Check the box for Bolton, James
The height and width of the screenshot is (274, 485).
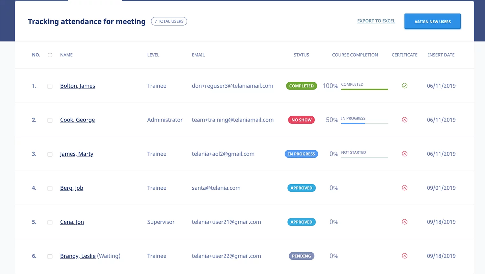point(50,86)
